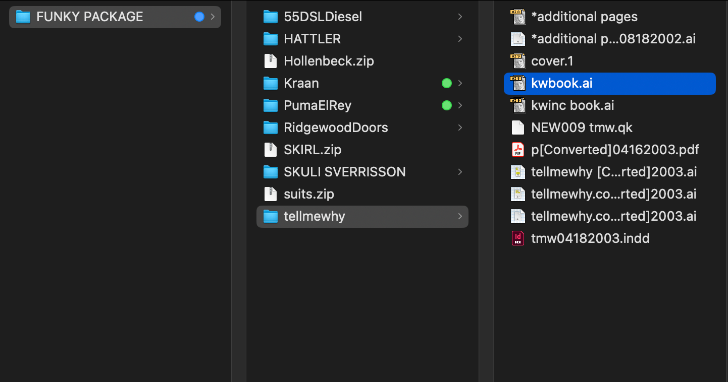Expand the HATTLER folder using its chevron
The image size is (728, 382).
click(x=460, y=39)
